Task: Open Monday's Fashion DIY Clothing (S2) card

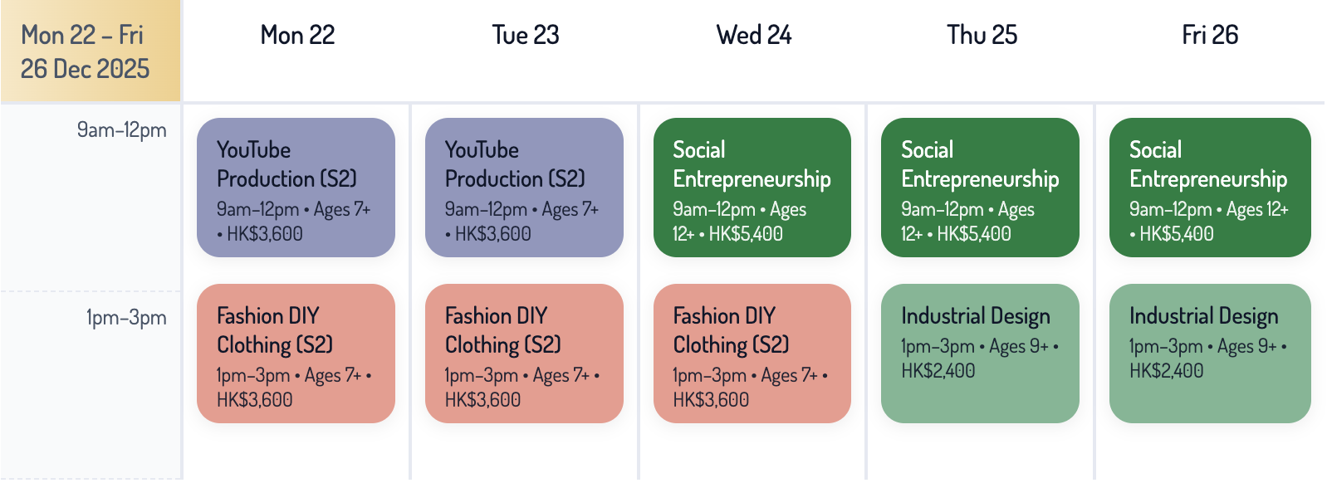Action: pyautogui.click(x=296, y=354)
